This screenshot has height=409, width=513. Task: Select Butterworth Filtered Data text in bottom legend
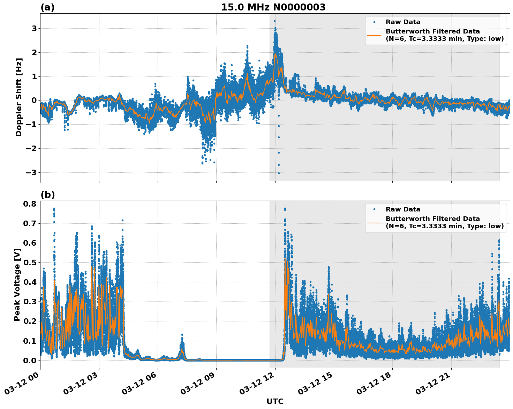(x=444, y=223)
